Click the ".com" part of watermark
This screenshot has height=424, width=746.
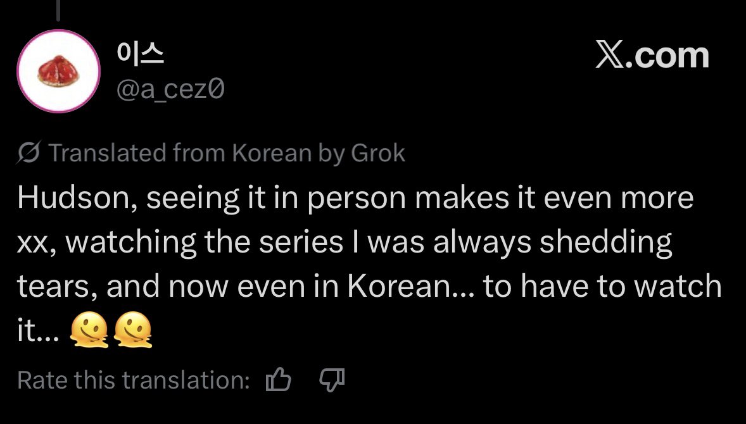tap(667, 56)
